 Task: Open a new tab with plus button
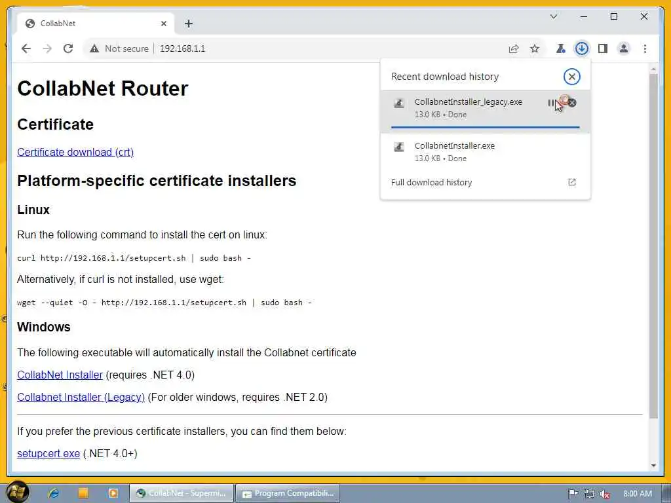pos(189,24)
